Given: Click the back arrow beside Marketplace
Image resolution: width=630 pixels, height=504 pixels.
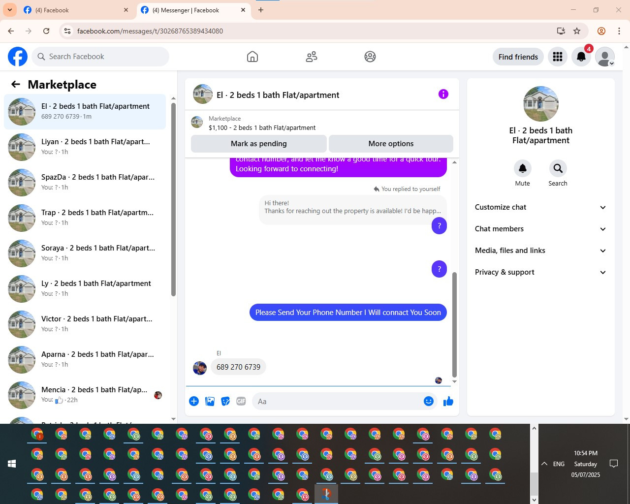Looking at the screenshot, I should [x=16, y=84].
